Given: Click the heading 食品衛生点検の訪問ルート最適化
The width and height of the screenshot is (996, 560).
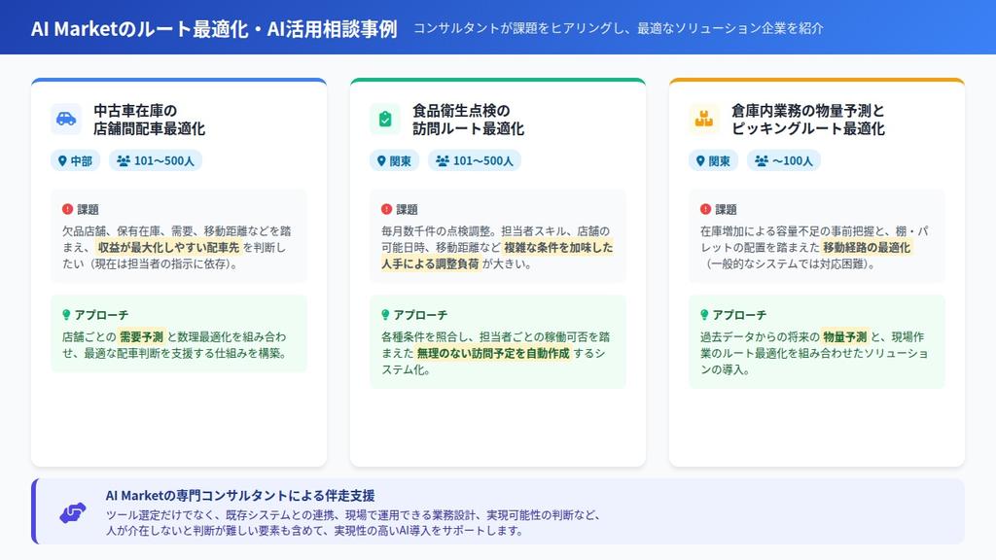Looking at the screenshot, I should click(x=468, y=120).
